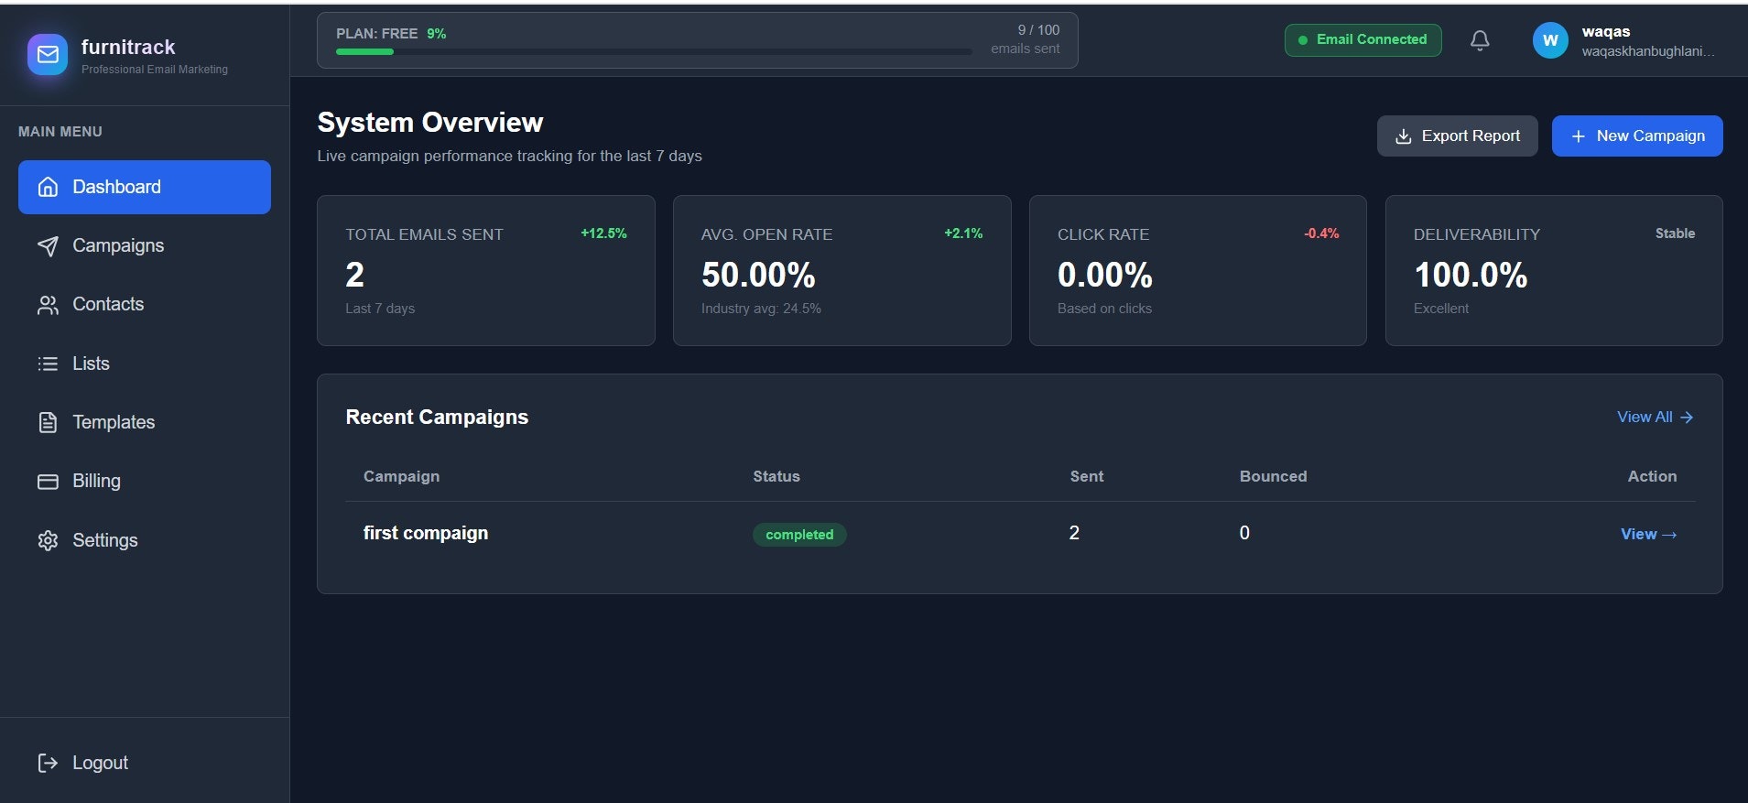Click the '+2.1%' change indicator

pos(963,233)
